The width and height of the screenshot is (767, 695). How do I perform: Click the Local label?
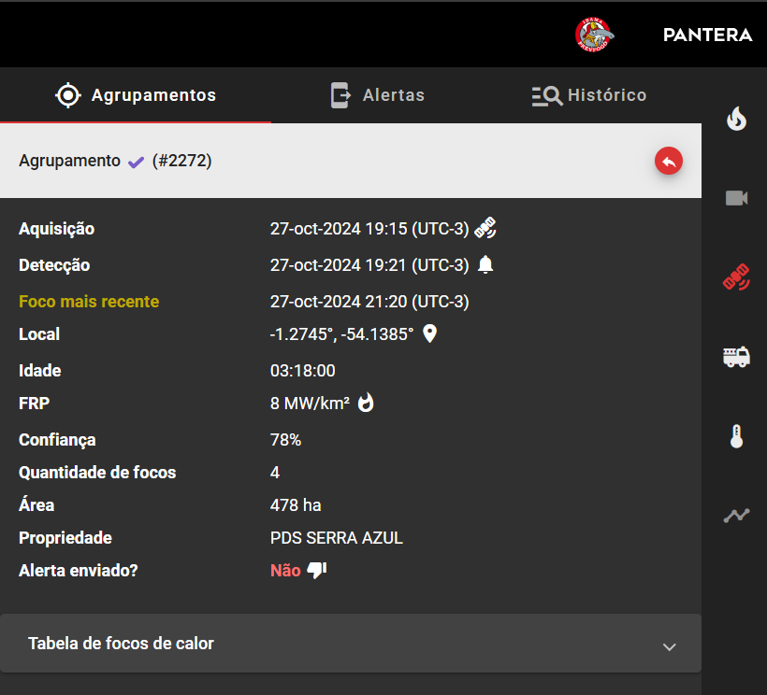point(39,334)
